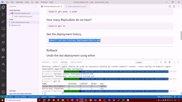Open the Manage gear icon
Screen dimensions: 182x102
pyautogui.click(x=3, y=92)
